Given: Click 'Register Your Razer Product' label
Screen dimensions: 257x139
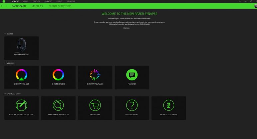Looking at the screenshot, I should [21, 115].
